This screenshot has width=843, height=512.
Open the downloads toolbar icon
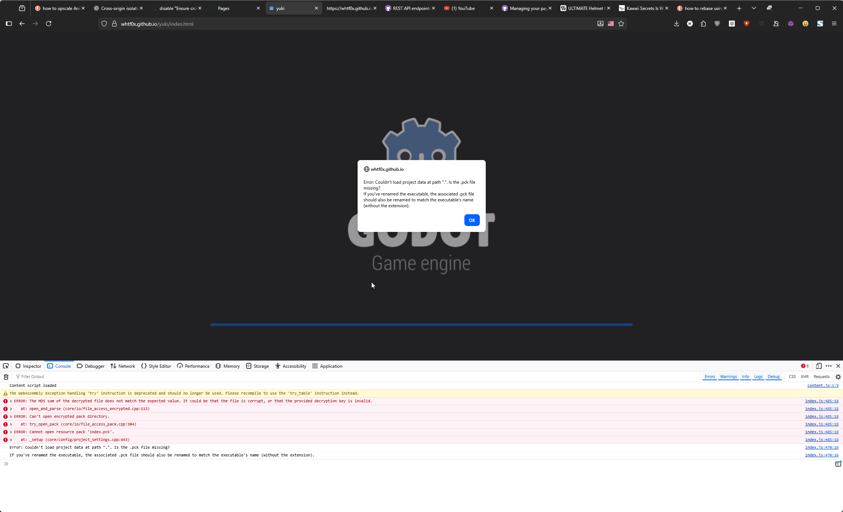tap(676, 24)
